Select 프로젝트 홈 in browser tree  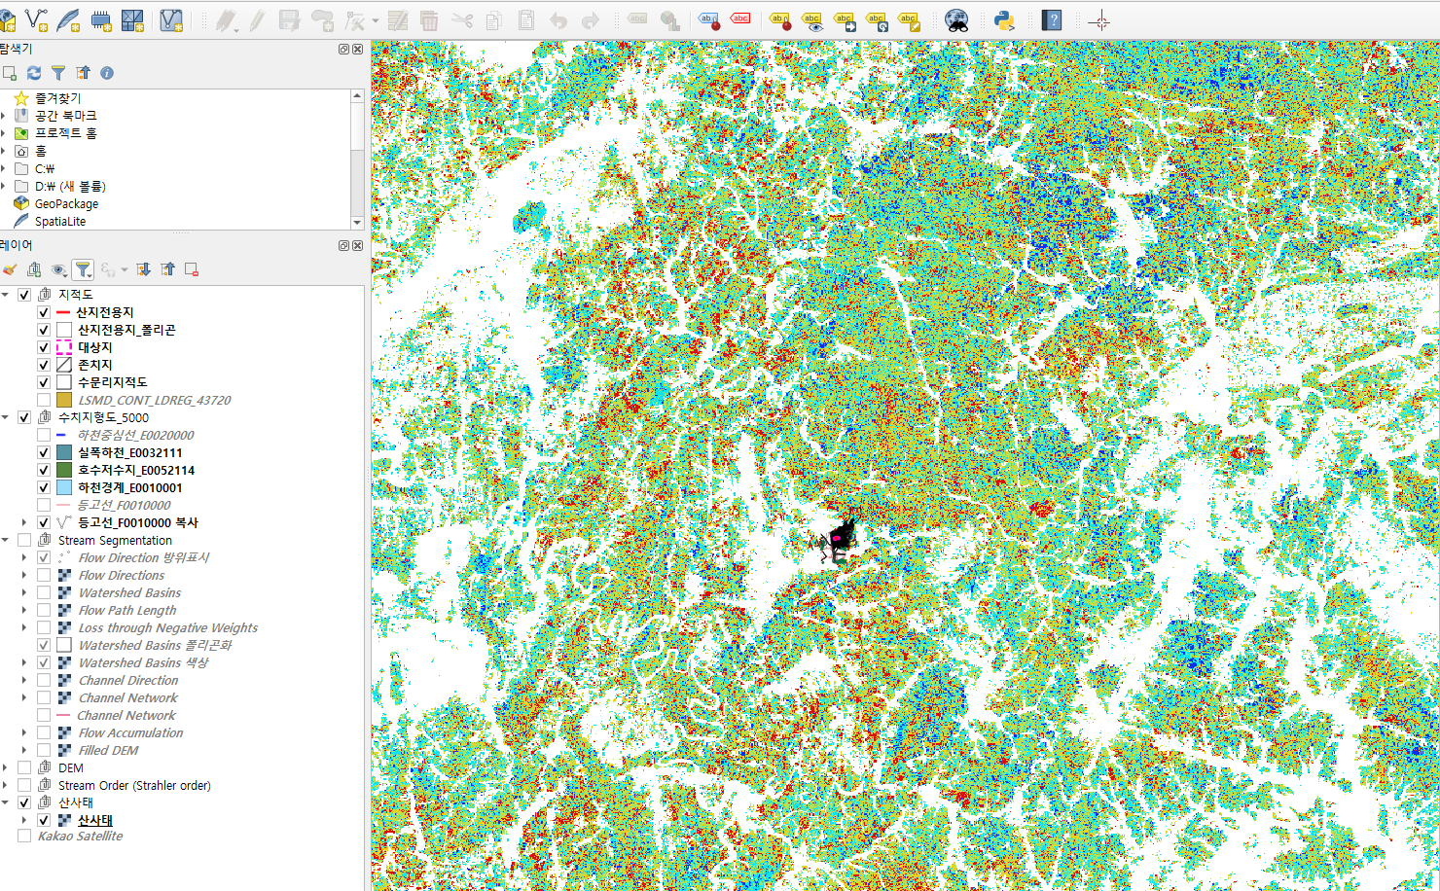pyautogui.click(x=66, y=133)
